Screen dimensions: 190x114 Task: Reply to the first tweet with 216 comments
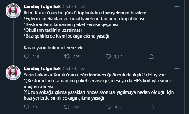(x=26, y=57)
